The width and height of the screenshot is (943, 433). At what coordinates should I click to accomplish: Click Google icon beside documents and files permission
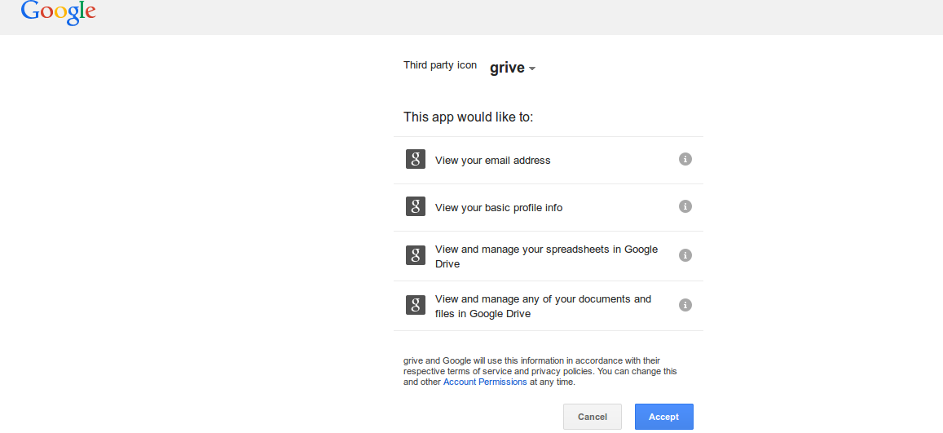pos(416,305)
